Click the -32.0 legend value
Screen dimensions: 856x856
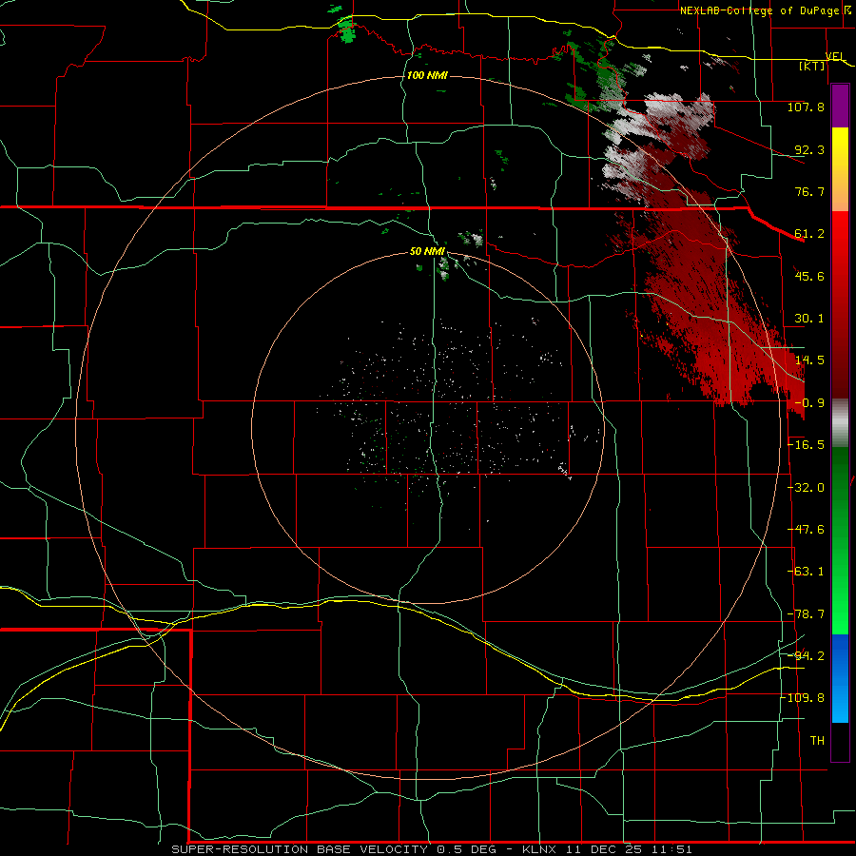pyautogui.click(x=806, y=488)
